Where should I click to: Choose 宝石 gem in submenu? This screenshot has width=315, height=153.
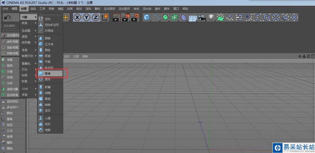coord(50,110)
